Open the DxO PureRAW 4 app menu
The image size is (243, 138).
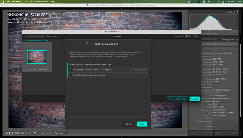click(14, 2)
